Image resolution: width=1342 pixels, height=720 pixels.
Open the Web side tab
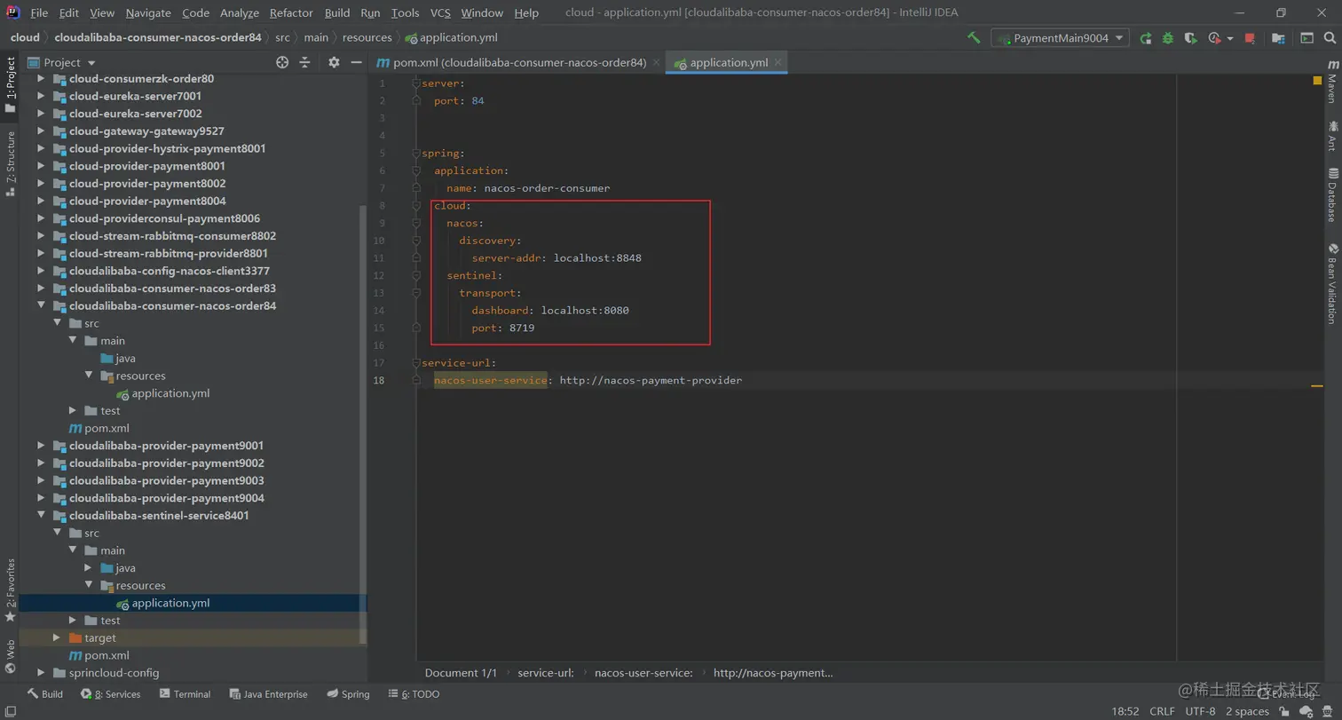[x=10, y=657]
